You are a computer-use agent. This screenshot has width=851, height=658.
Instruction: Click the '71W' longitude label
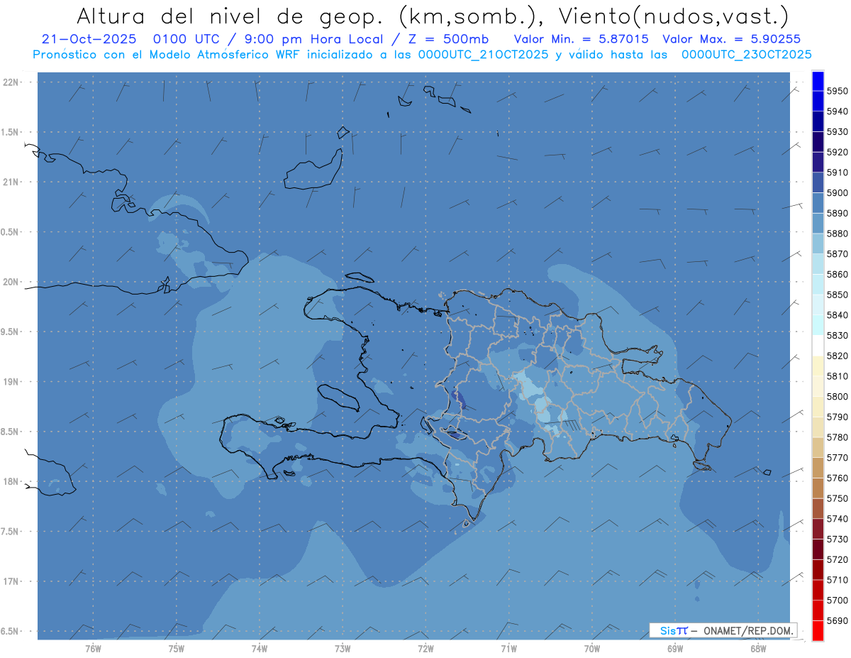pos(508,649)
